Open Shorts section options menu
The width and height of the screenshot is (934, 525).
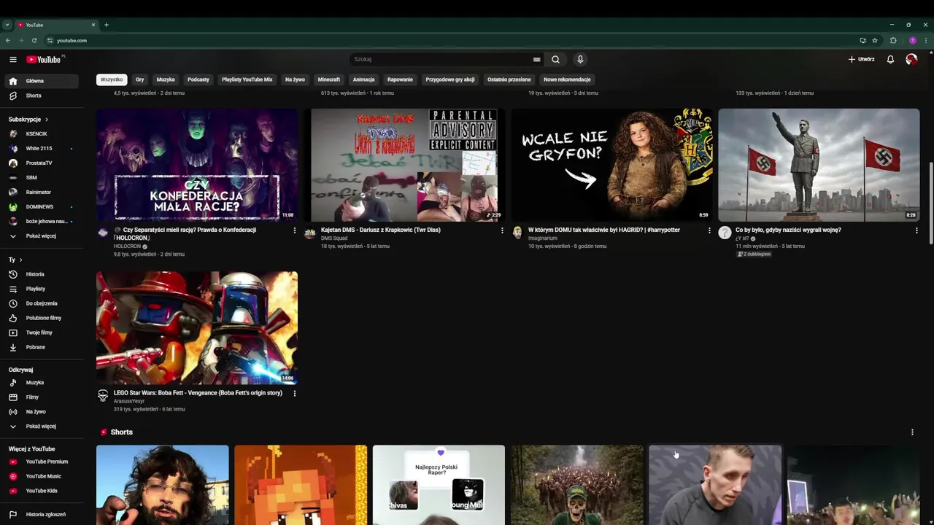(912, 432)
